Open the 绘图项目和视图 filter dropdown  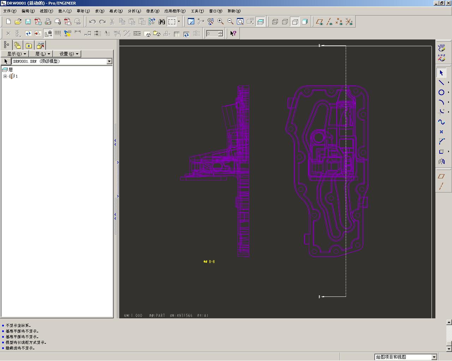(x=434, y=357)
